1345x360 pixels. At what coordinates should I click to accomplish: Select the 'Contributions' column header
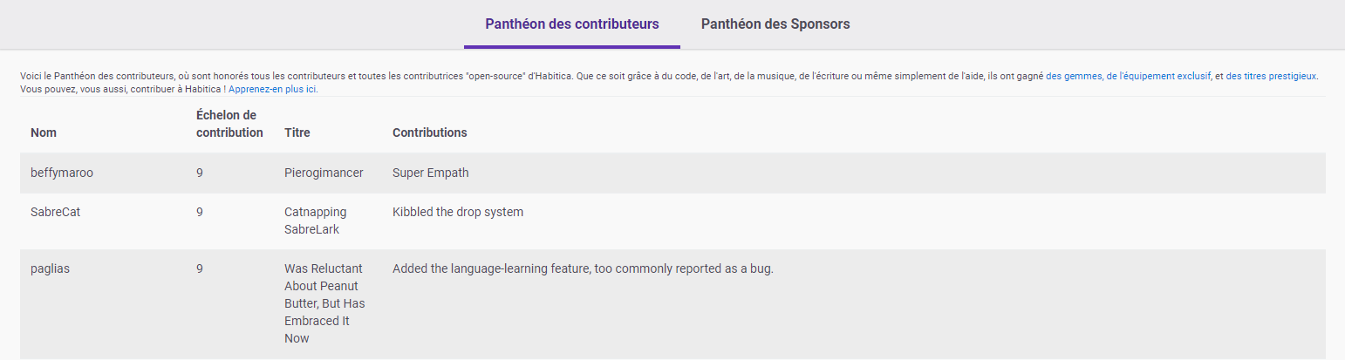pos(429,132)
